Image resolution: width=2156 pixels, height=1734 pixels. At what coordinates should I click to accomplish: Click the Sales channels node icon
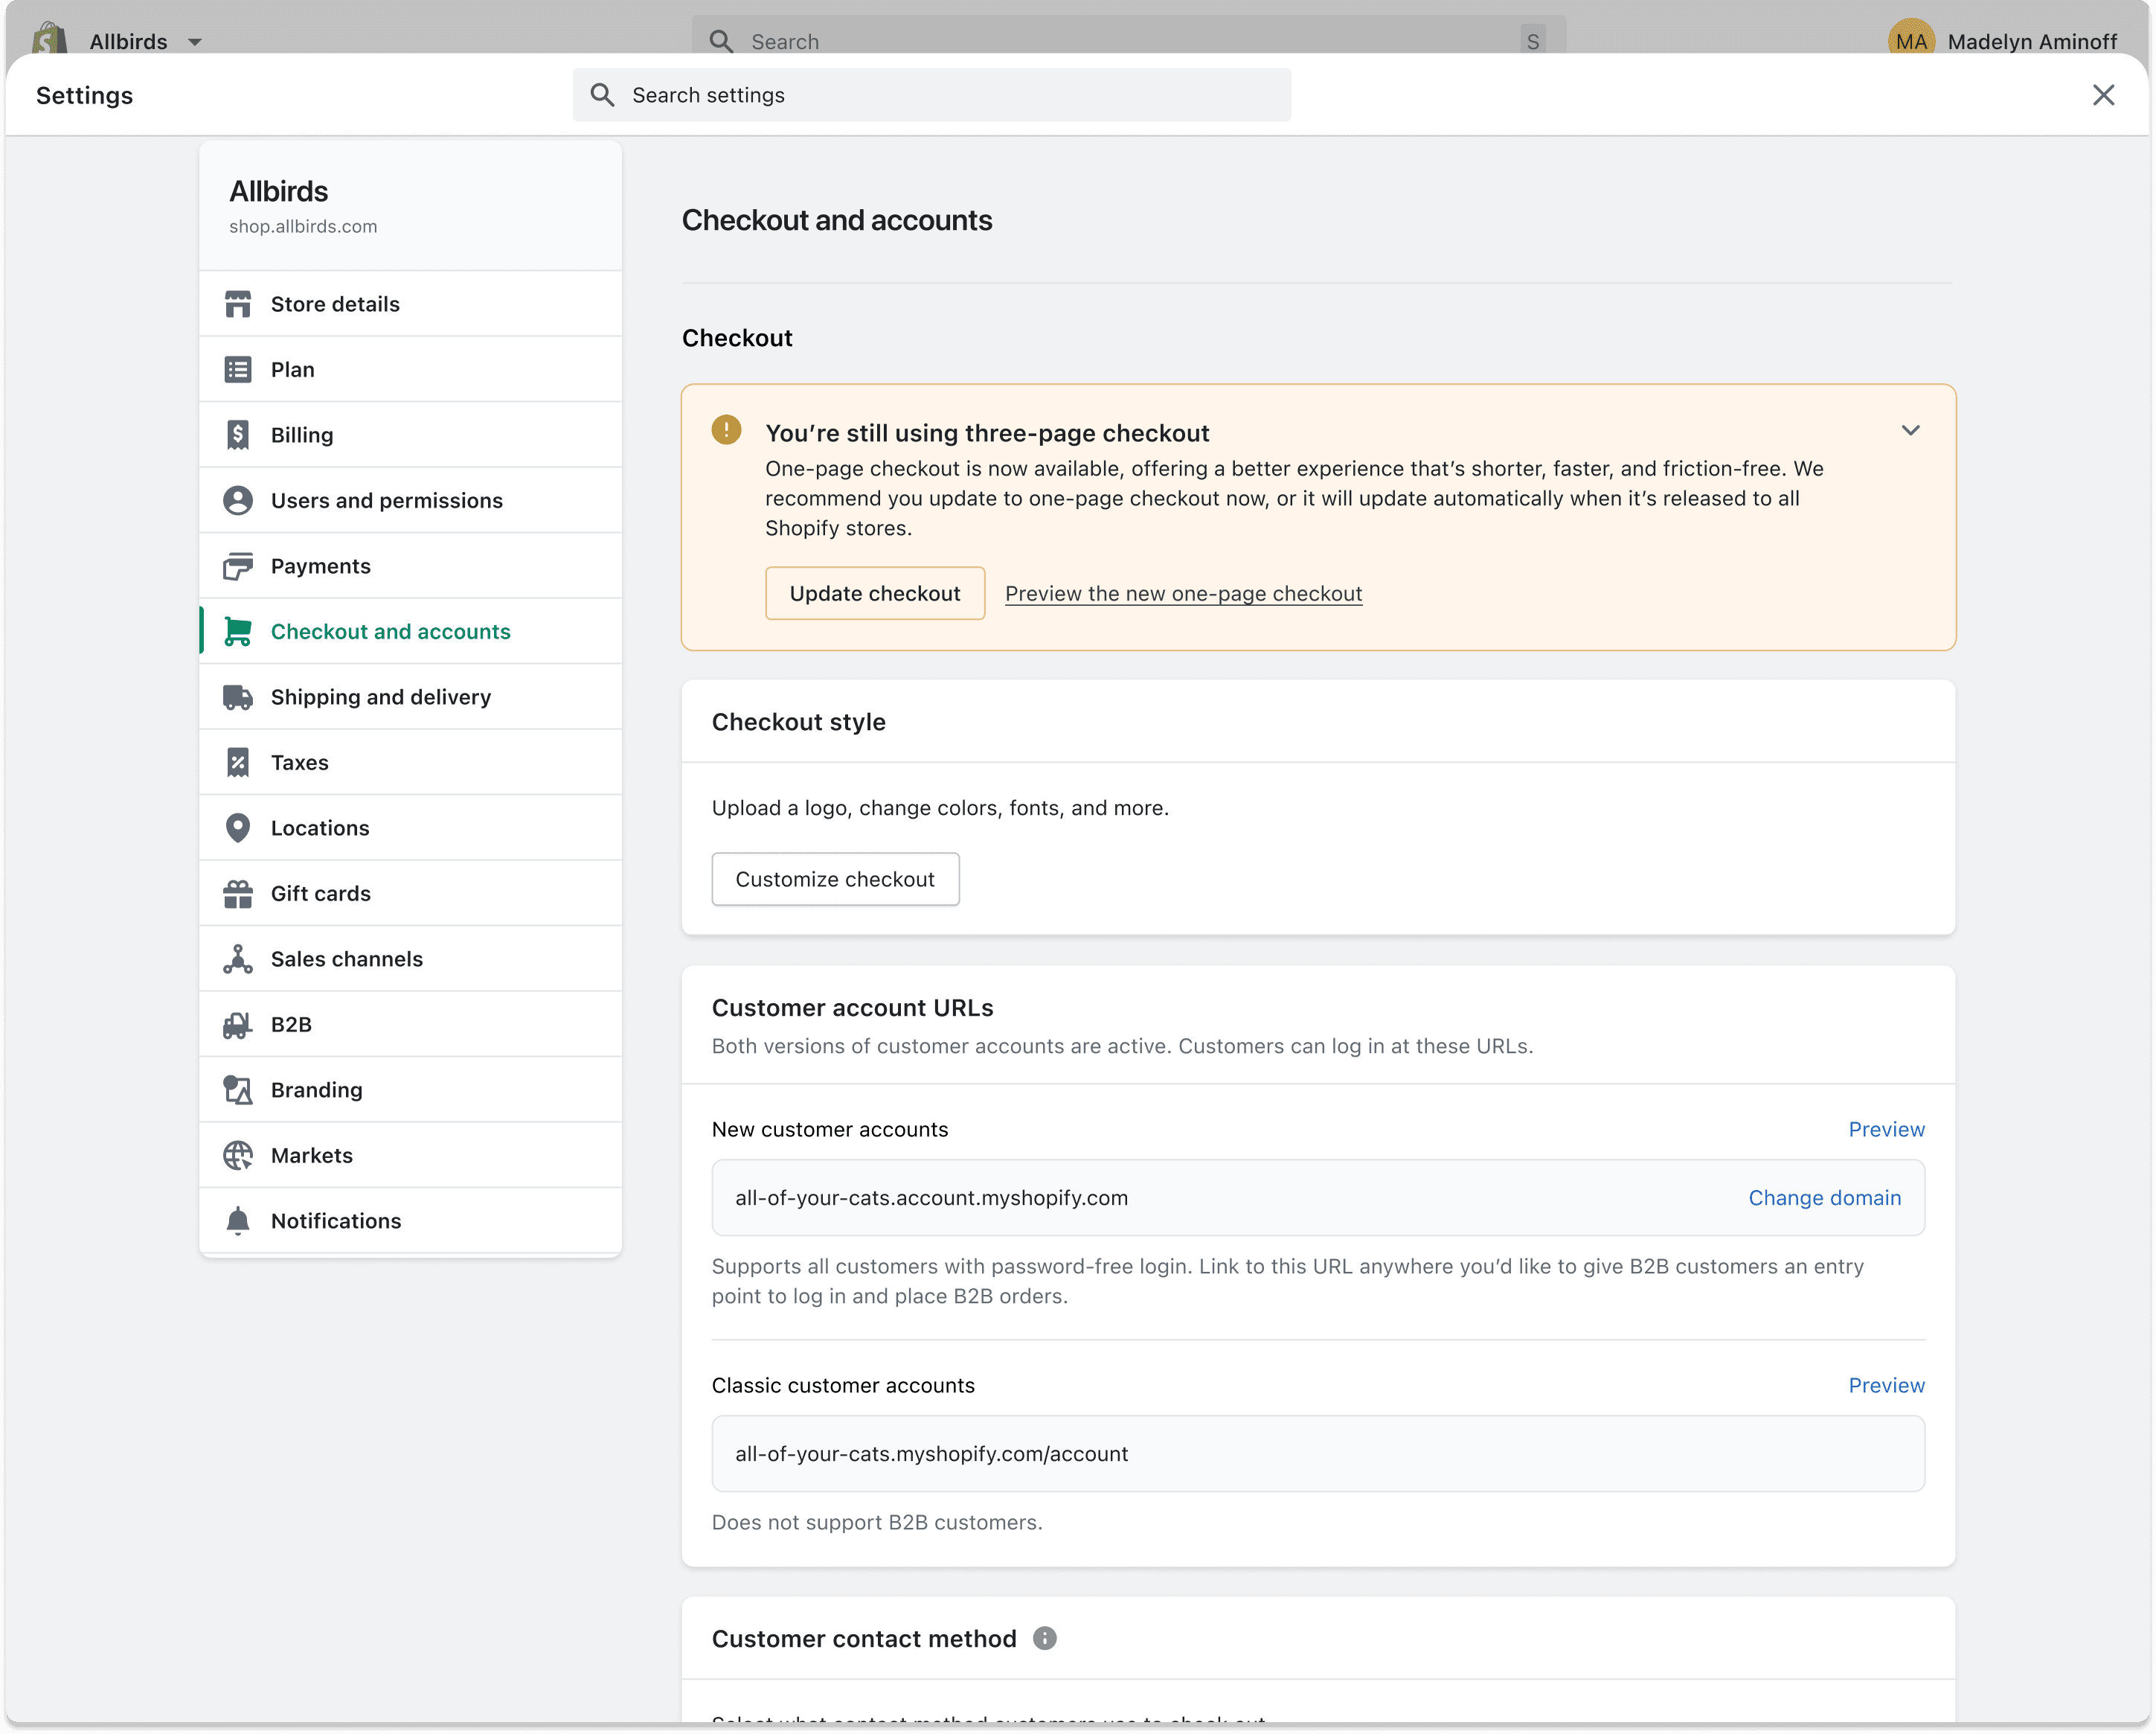(x=238, y=959)
